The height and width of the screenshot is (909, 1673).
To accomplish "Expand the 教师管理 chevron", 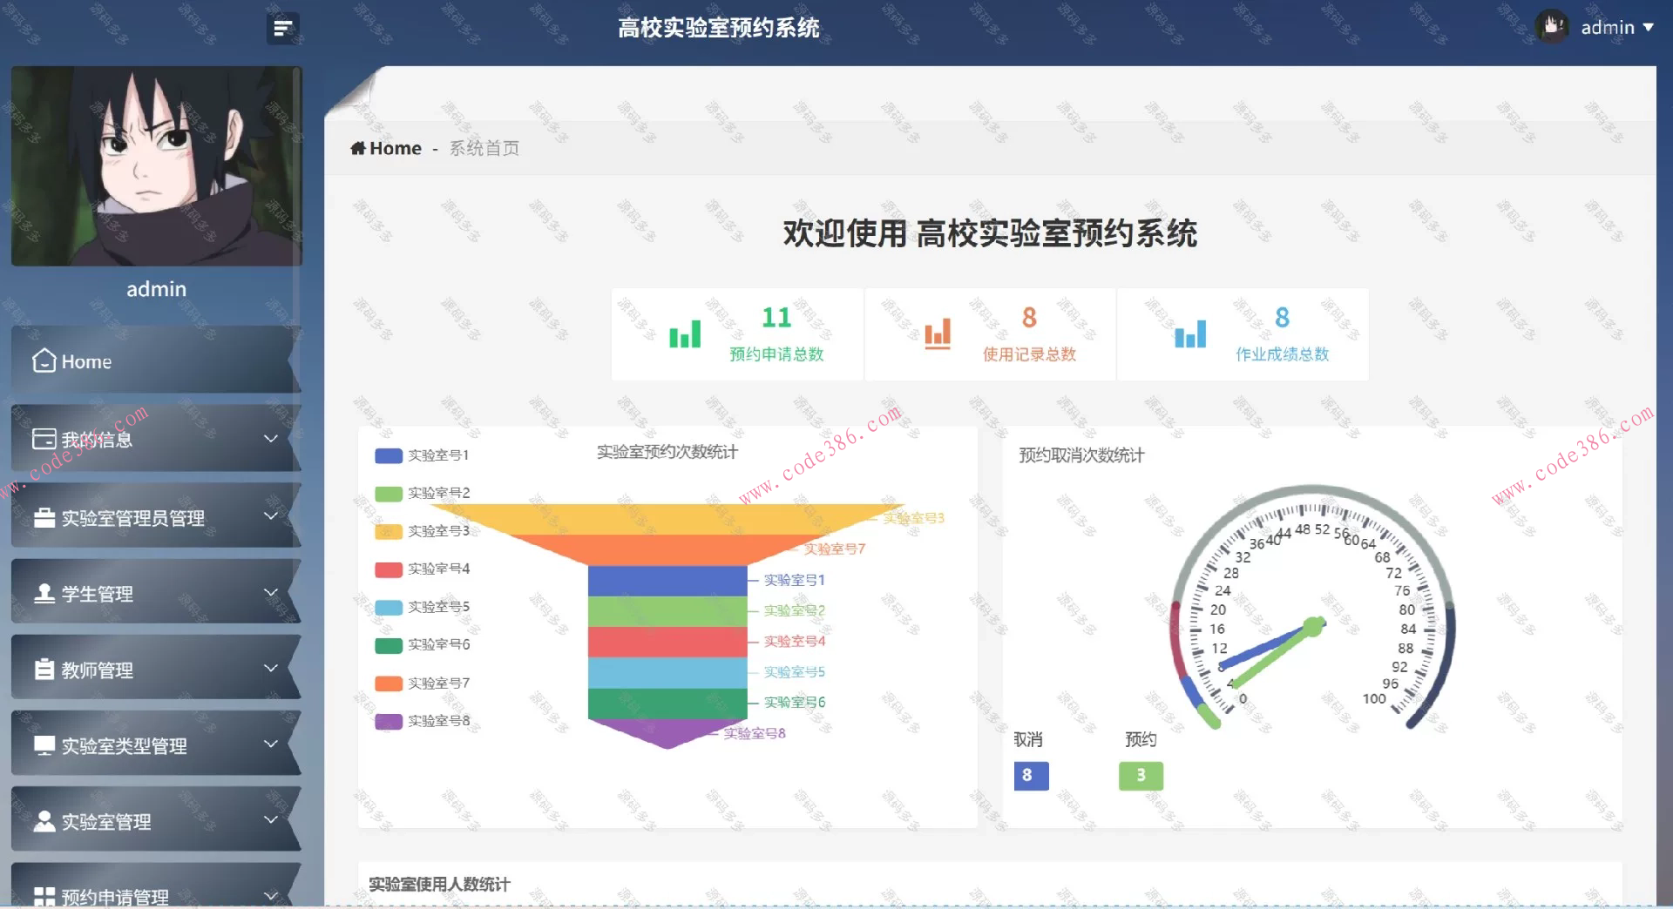I will point(271,668).
